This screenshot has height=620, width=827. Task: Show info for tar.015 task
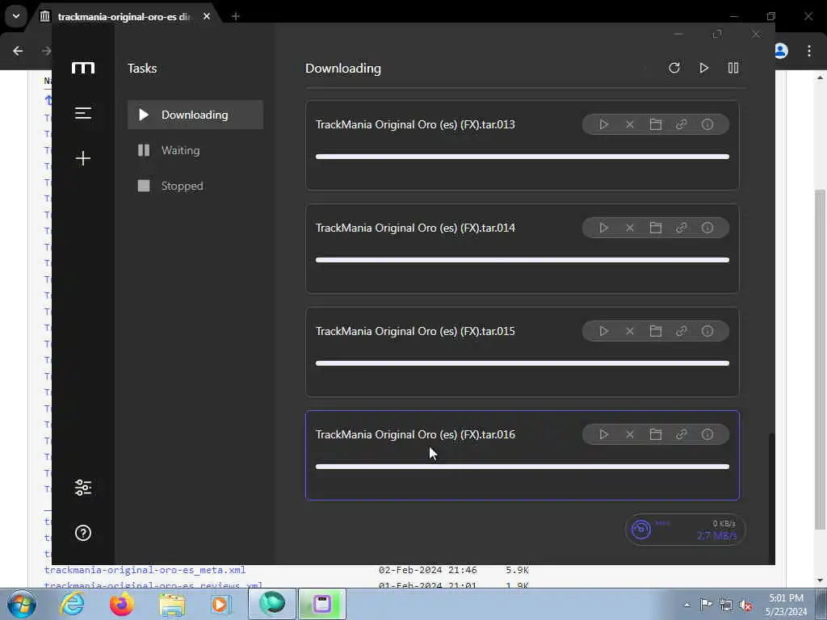click(707, 331)
